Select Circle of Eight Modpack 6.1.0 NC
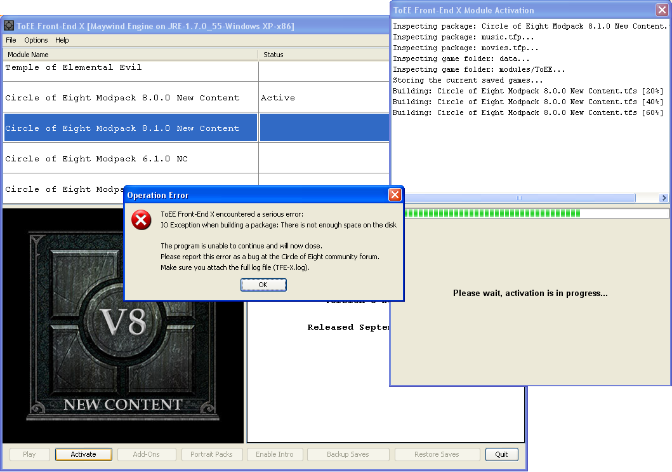This screenshot has height=472, width=672. click(x=96, y=159)
